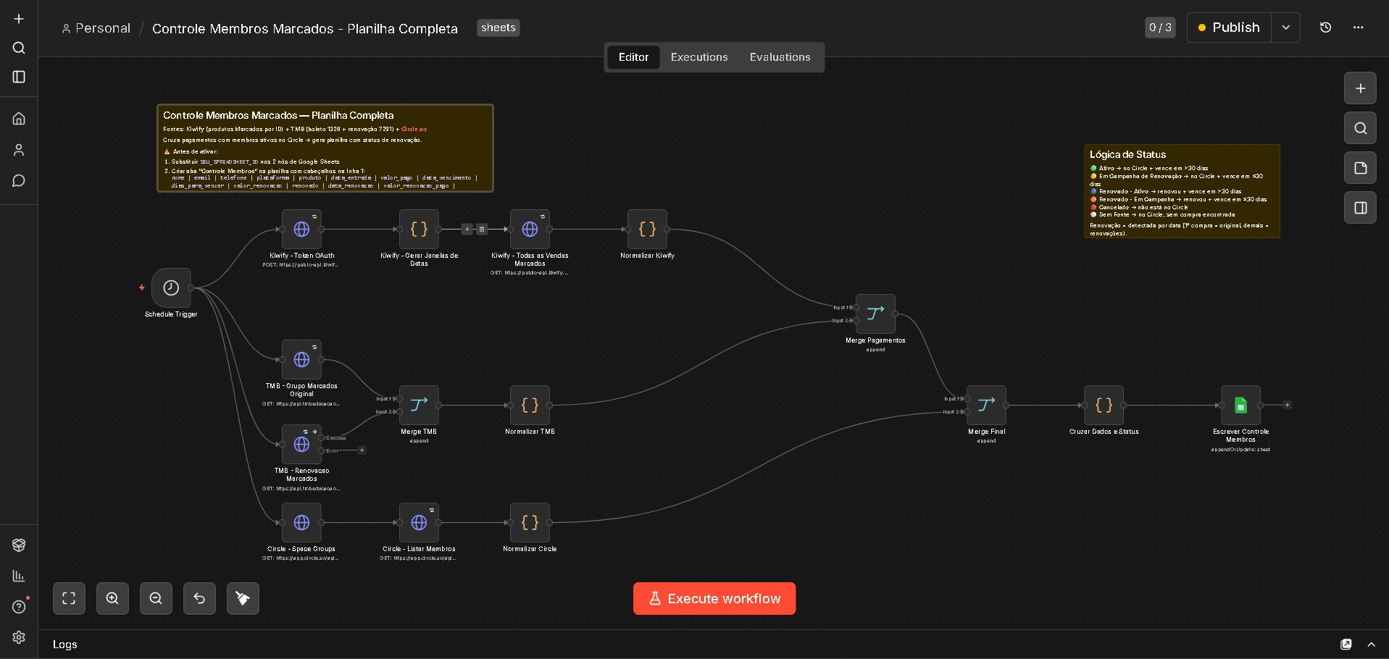Delete the Kiwify connection via trash icon

point(482,230)
